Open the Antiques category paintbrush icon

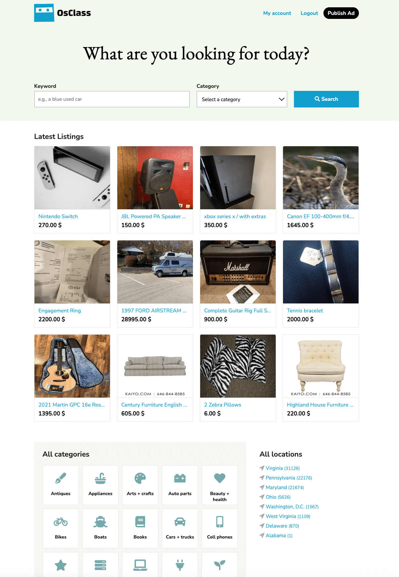(x=61, y=478)
